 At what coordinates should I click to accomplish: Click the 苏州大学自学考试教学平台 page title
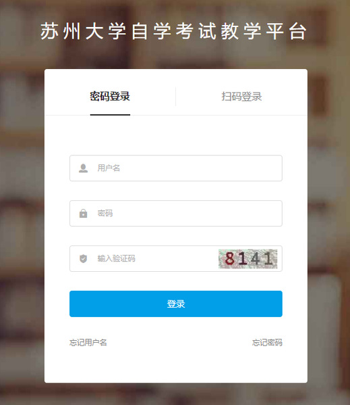[x=174, y=31]
